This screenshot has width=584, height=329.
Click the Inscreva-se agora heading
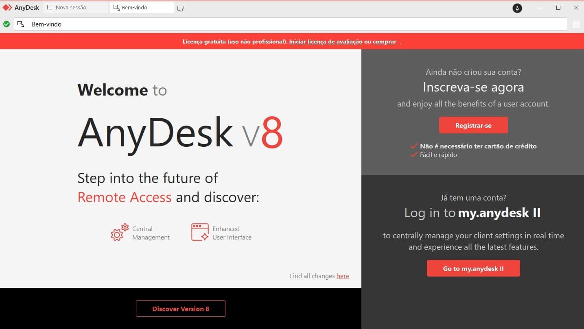473,87
